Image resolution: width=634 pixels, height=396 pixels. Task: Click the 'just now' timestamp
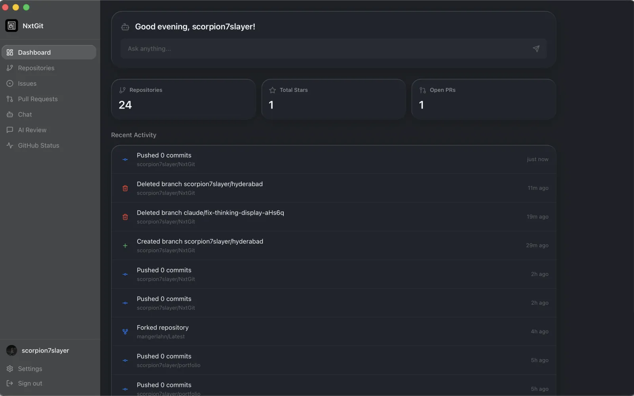click(537, 159)
